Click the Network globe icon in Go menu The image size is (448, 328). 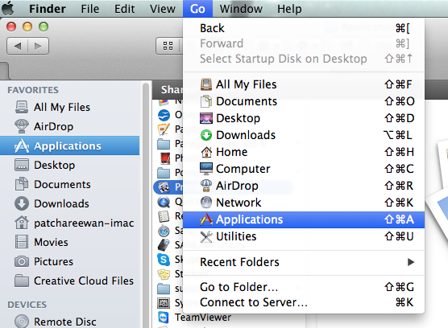tap(206, 203)
